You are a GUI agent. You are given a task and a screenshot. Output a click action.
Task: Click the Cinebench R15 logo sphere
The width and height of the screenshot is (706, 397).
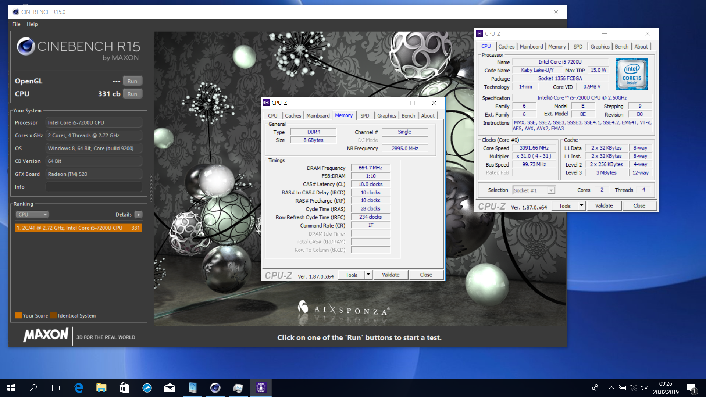pyautogui.click(x=26, y=46)
